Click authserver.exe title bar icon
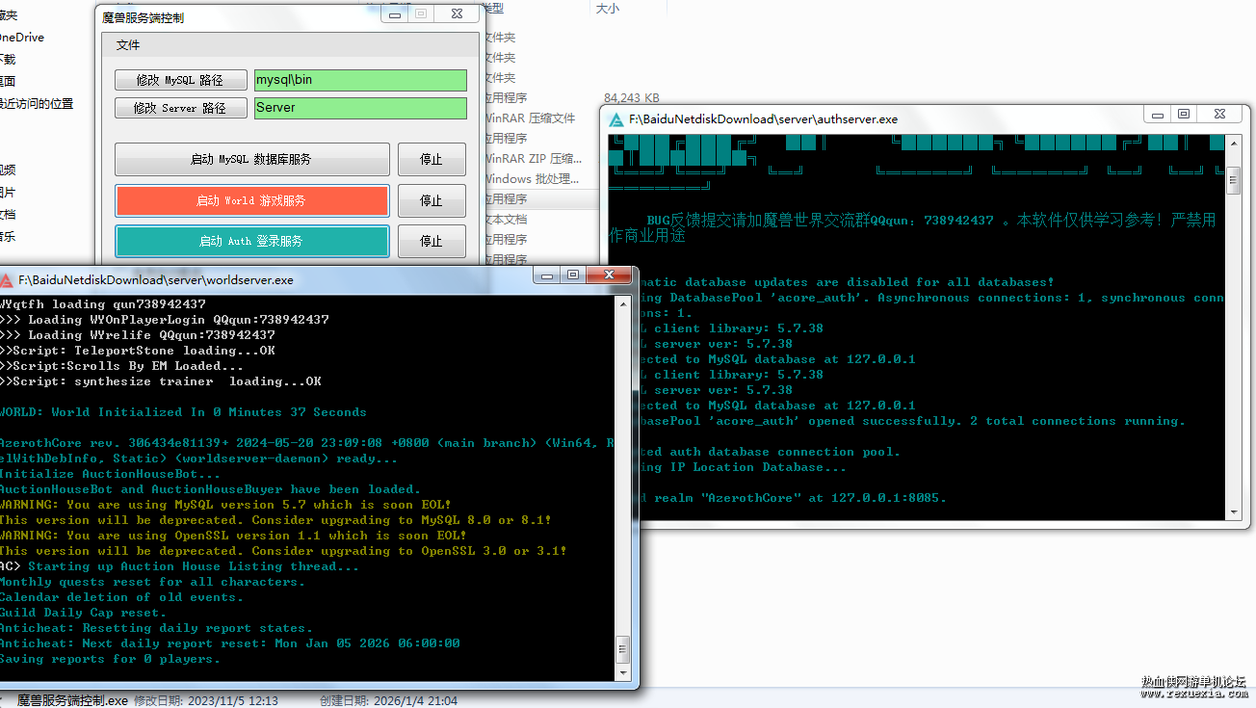This screenshot has height=708, width=1256. [x=616, y=119]
